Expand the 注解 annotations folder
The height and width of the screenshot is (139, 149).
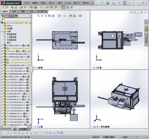click(2, 31)
